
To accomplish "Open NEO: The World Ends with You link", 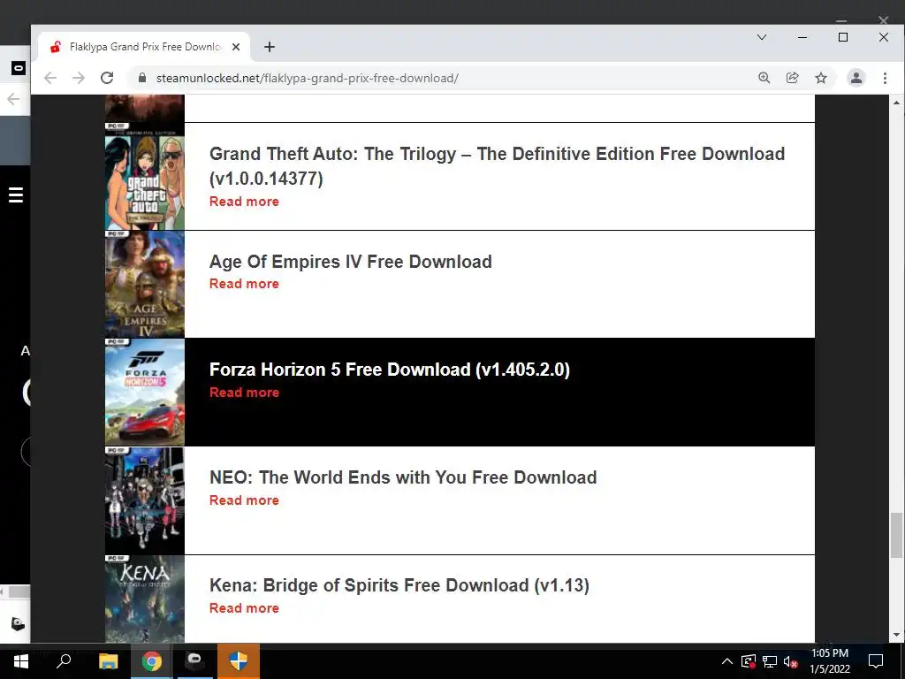I will click(403, 477).
